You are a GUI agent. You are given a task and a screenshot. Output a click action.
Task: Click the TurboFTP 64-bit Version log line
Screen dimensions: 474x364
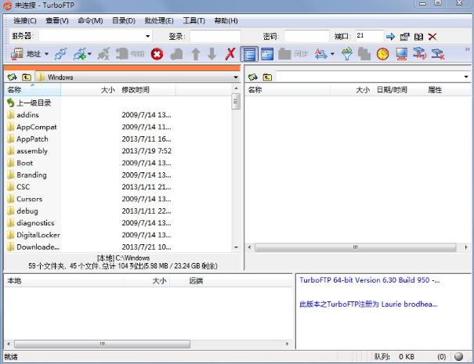pyautogui.click(x=369, y=280)
